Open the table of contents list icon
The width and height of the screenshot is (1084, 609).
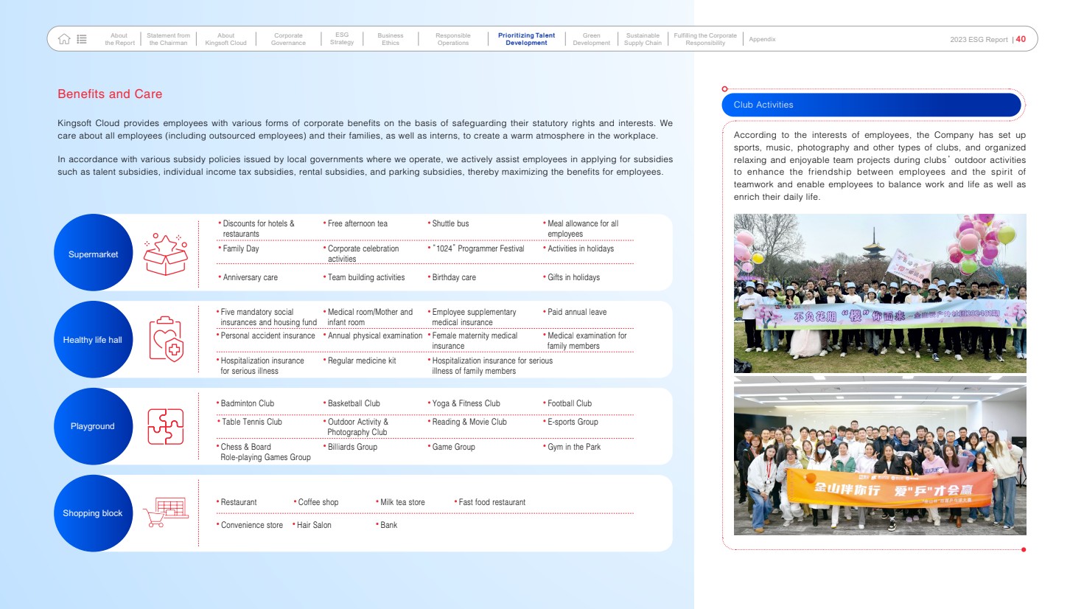82,39
